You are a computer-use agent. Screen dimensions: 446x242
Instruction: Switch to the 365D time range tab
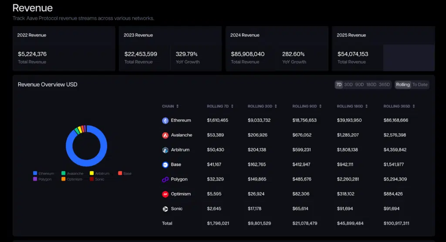[x=384, y=85]
